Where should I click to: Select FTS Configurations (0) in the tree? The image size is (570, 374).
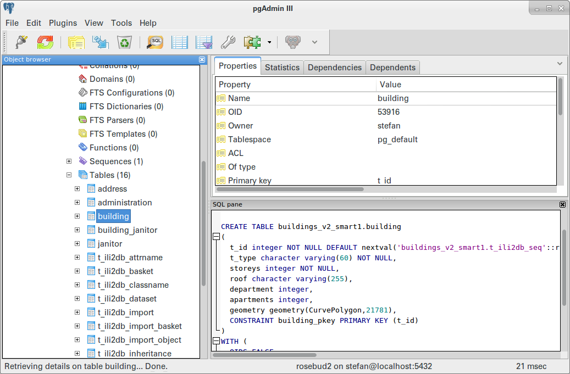(x=132, y=93)
